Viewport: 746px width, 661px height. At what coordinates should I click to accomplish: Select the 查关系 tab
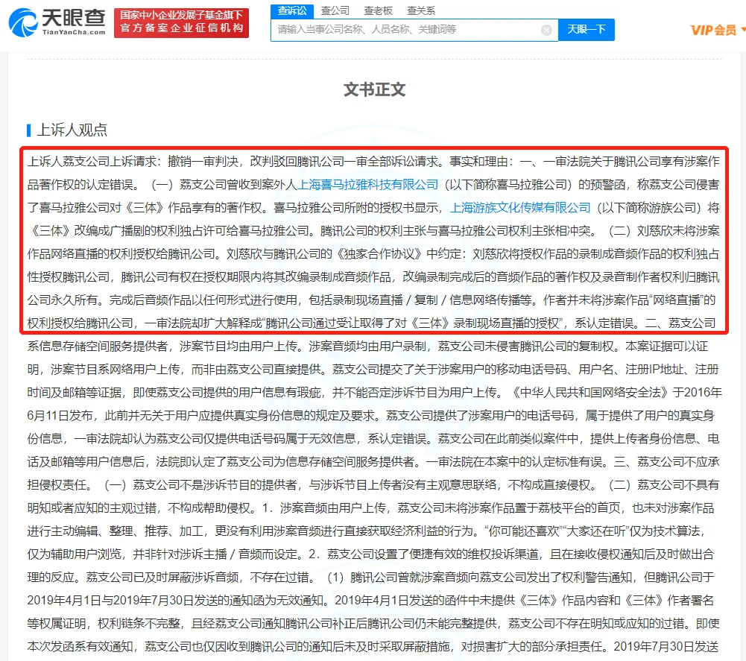[x=421, y=10]
